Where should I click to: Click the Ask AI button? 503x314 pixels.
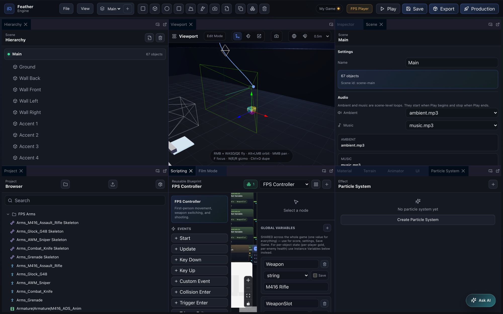(x=481, y=300)
